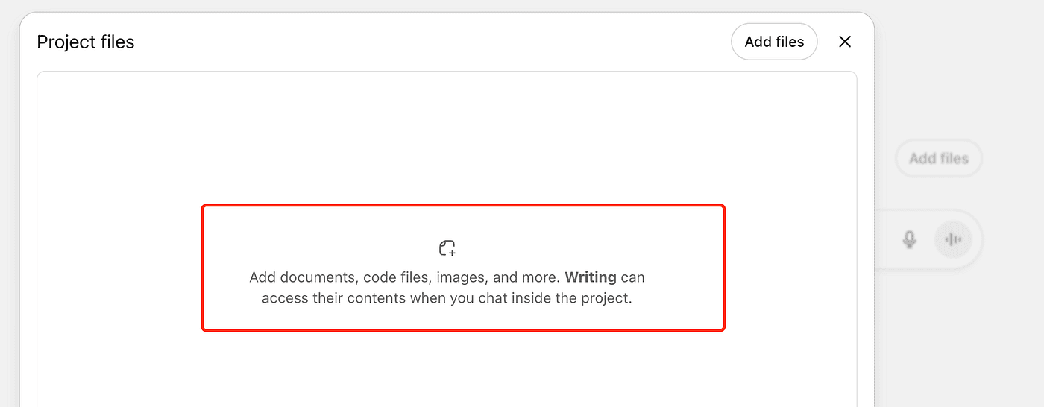Start voice mode with the waveform icon
Viewport: 1044px width, 407px height.
coord(953,239)
